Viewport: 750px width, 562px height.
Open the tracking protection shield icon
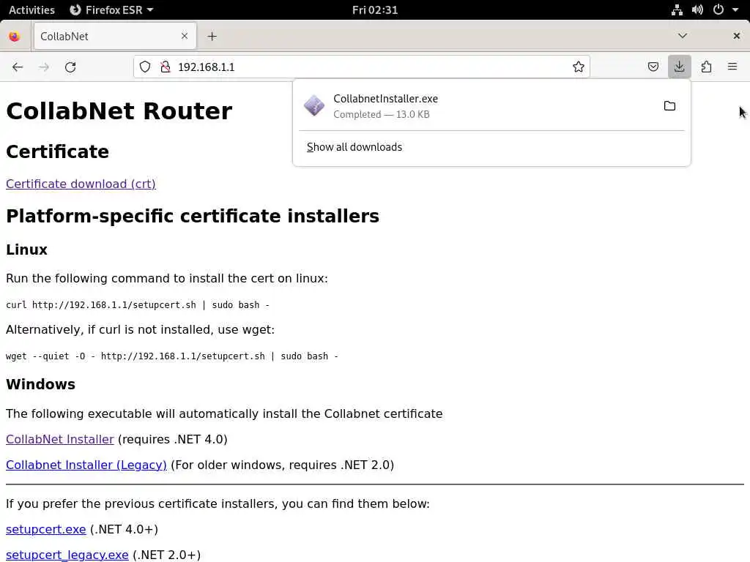(145, 67)
